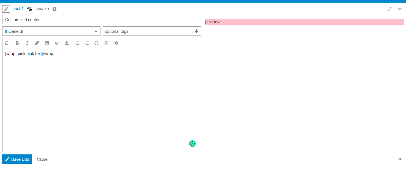Insert date with calendar icon
This screenshot has height=169, width=406.
(106, 43)
